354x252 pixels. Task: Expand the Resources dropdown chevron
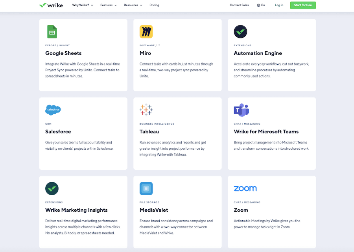tap(141, 5)
